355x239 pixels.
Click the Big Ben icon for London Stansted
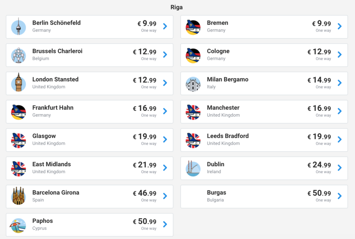click(x=18, y=83)
